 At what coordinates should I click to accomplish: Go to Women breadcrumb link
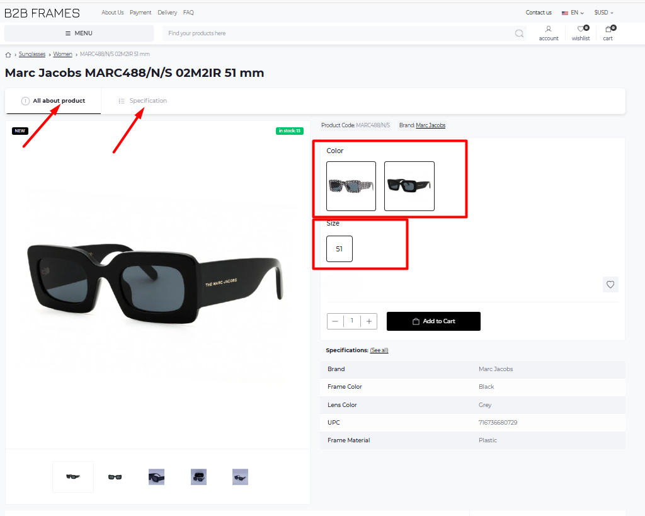[62, 54]
